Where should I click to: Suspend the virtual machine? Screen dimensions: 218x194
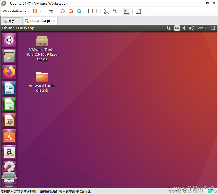point(35,11)
